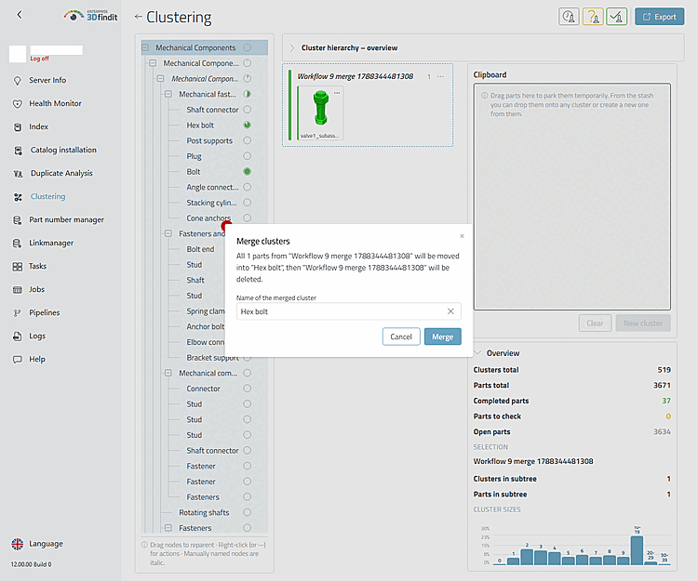The image size is (698, 581).
Task: Open the Workflow 9 merge cluster ellipsis menu
Action: [441, 76]
